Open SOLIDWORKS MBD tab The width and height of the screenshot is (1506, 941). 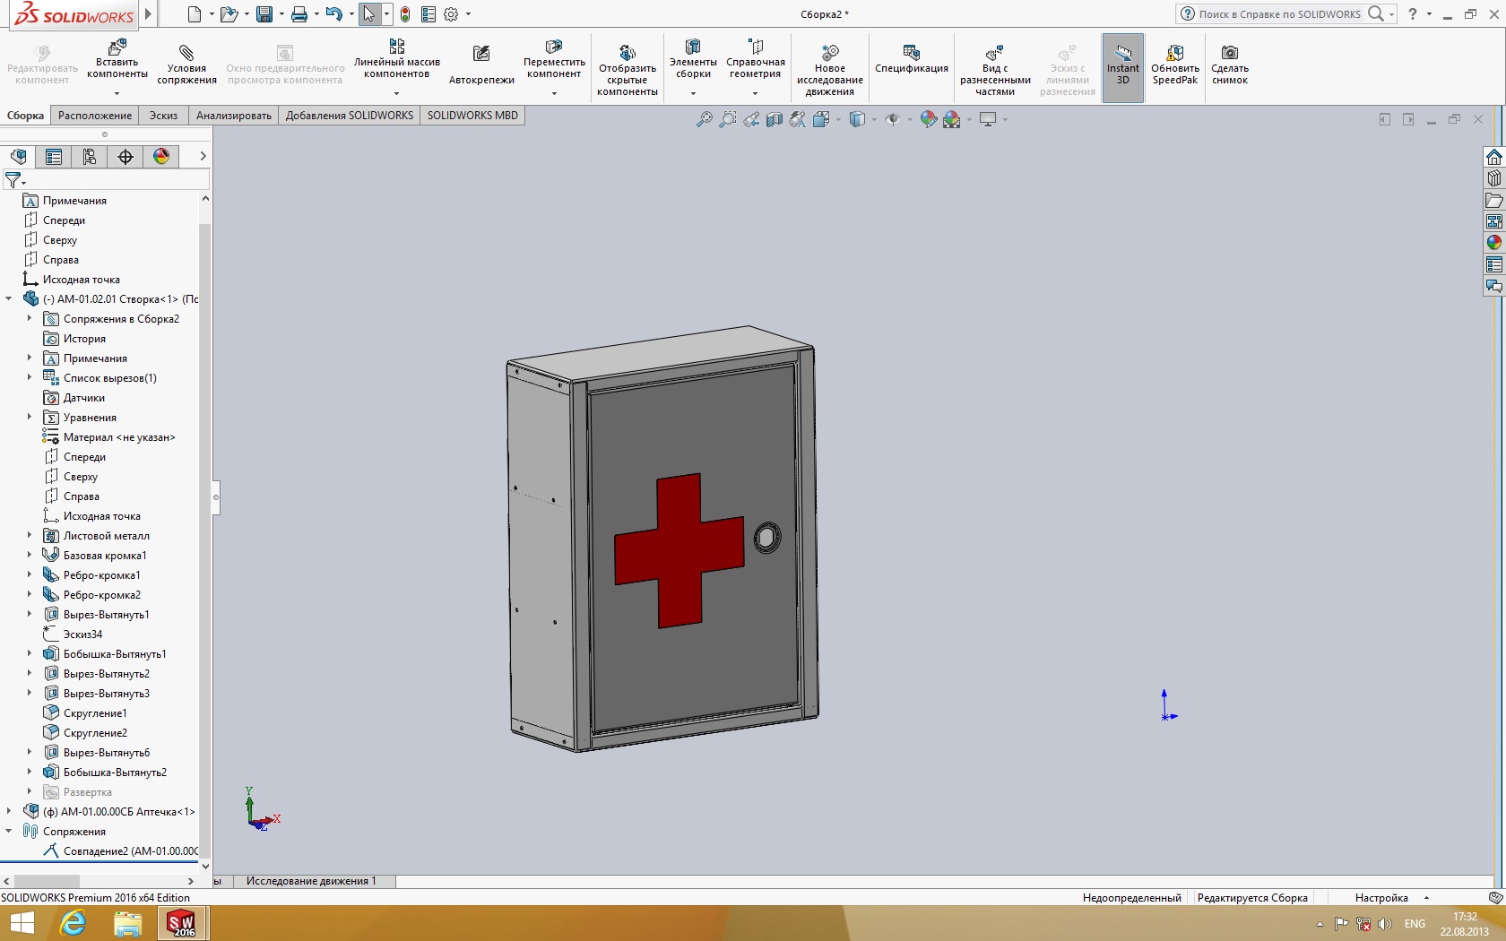(x=472, y=116)
